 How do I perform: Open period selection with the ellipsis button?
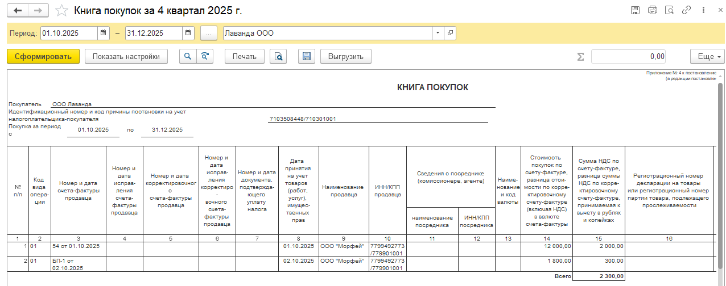point(208,33)
